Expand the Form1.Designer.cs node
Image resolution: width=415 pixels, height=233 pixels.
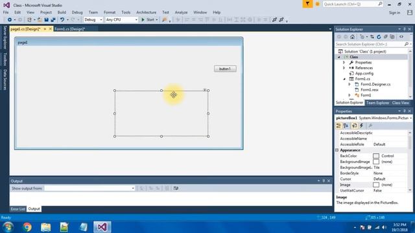pyautogui.click(x=350, y=84)
